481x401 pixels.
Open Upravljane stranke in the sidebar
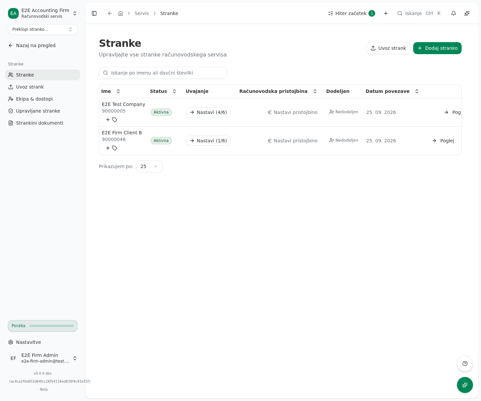pyautogui.click(x=43, y=111)
